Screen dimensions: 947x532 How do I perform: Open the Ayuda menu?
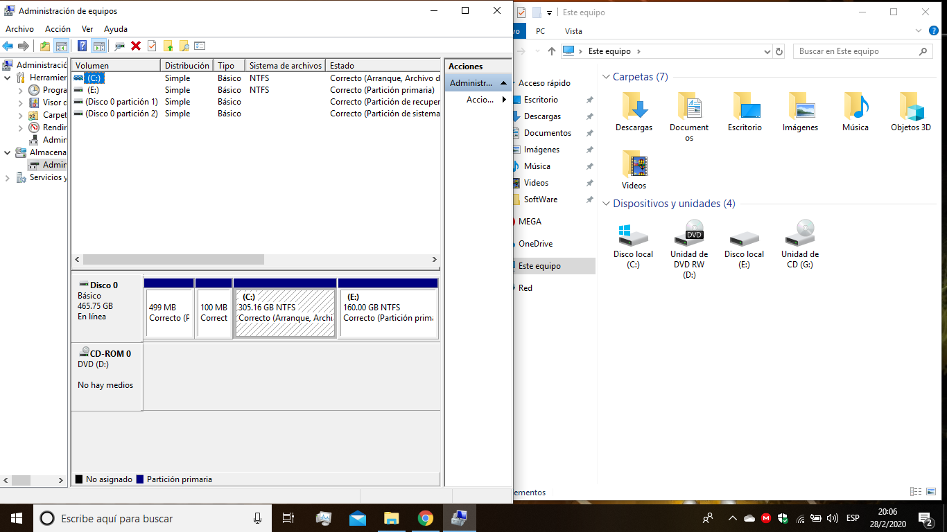click(116, 29)
